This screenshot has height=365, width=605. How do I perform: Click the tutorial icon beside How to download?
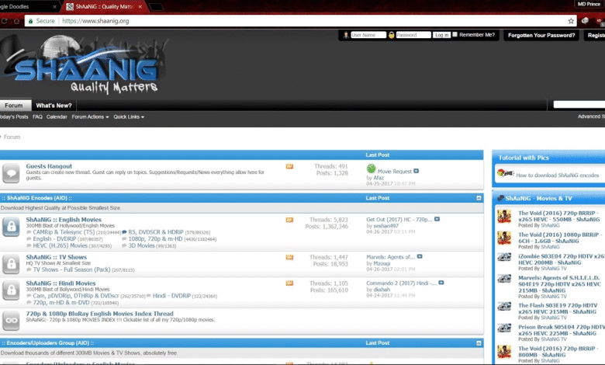pos(505,173)
